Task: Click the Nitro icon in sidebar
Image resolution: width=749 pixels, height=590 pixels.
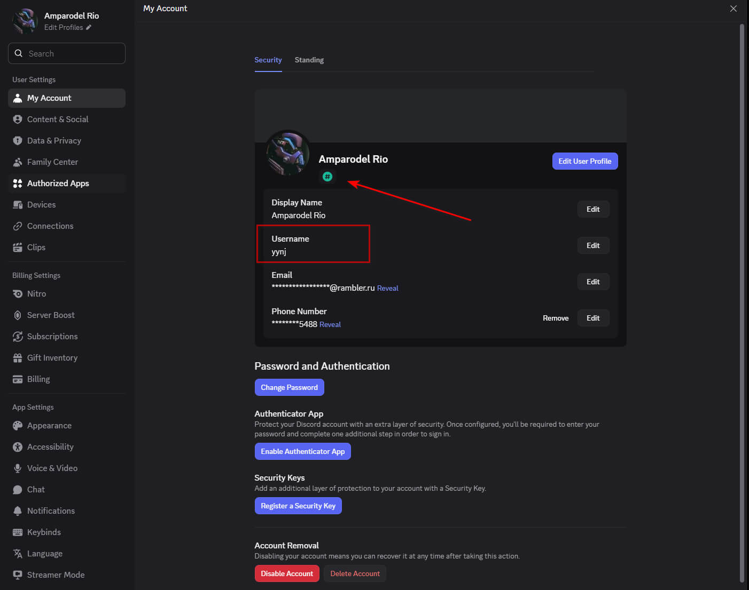Action: click(18, 294)
